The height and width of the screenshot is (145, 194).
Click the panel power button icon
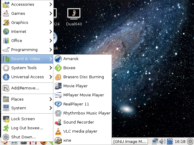(x=190, y=141)
